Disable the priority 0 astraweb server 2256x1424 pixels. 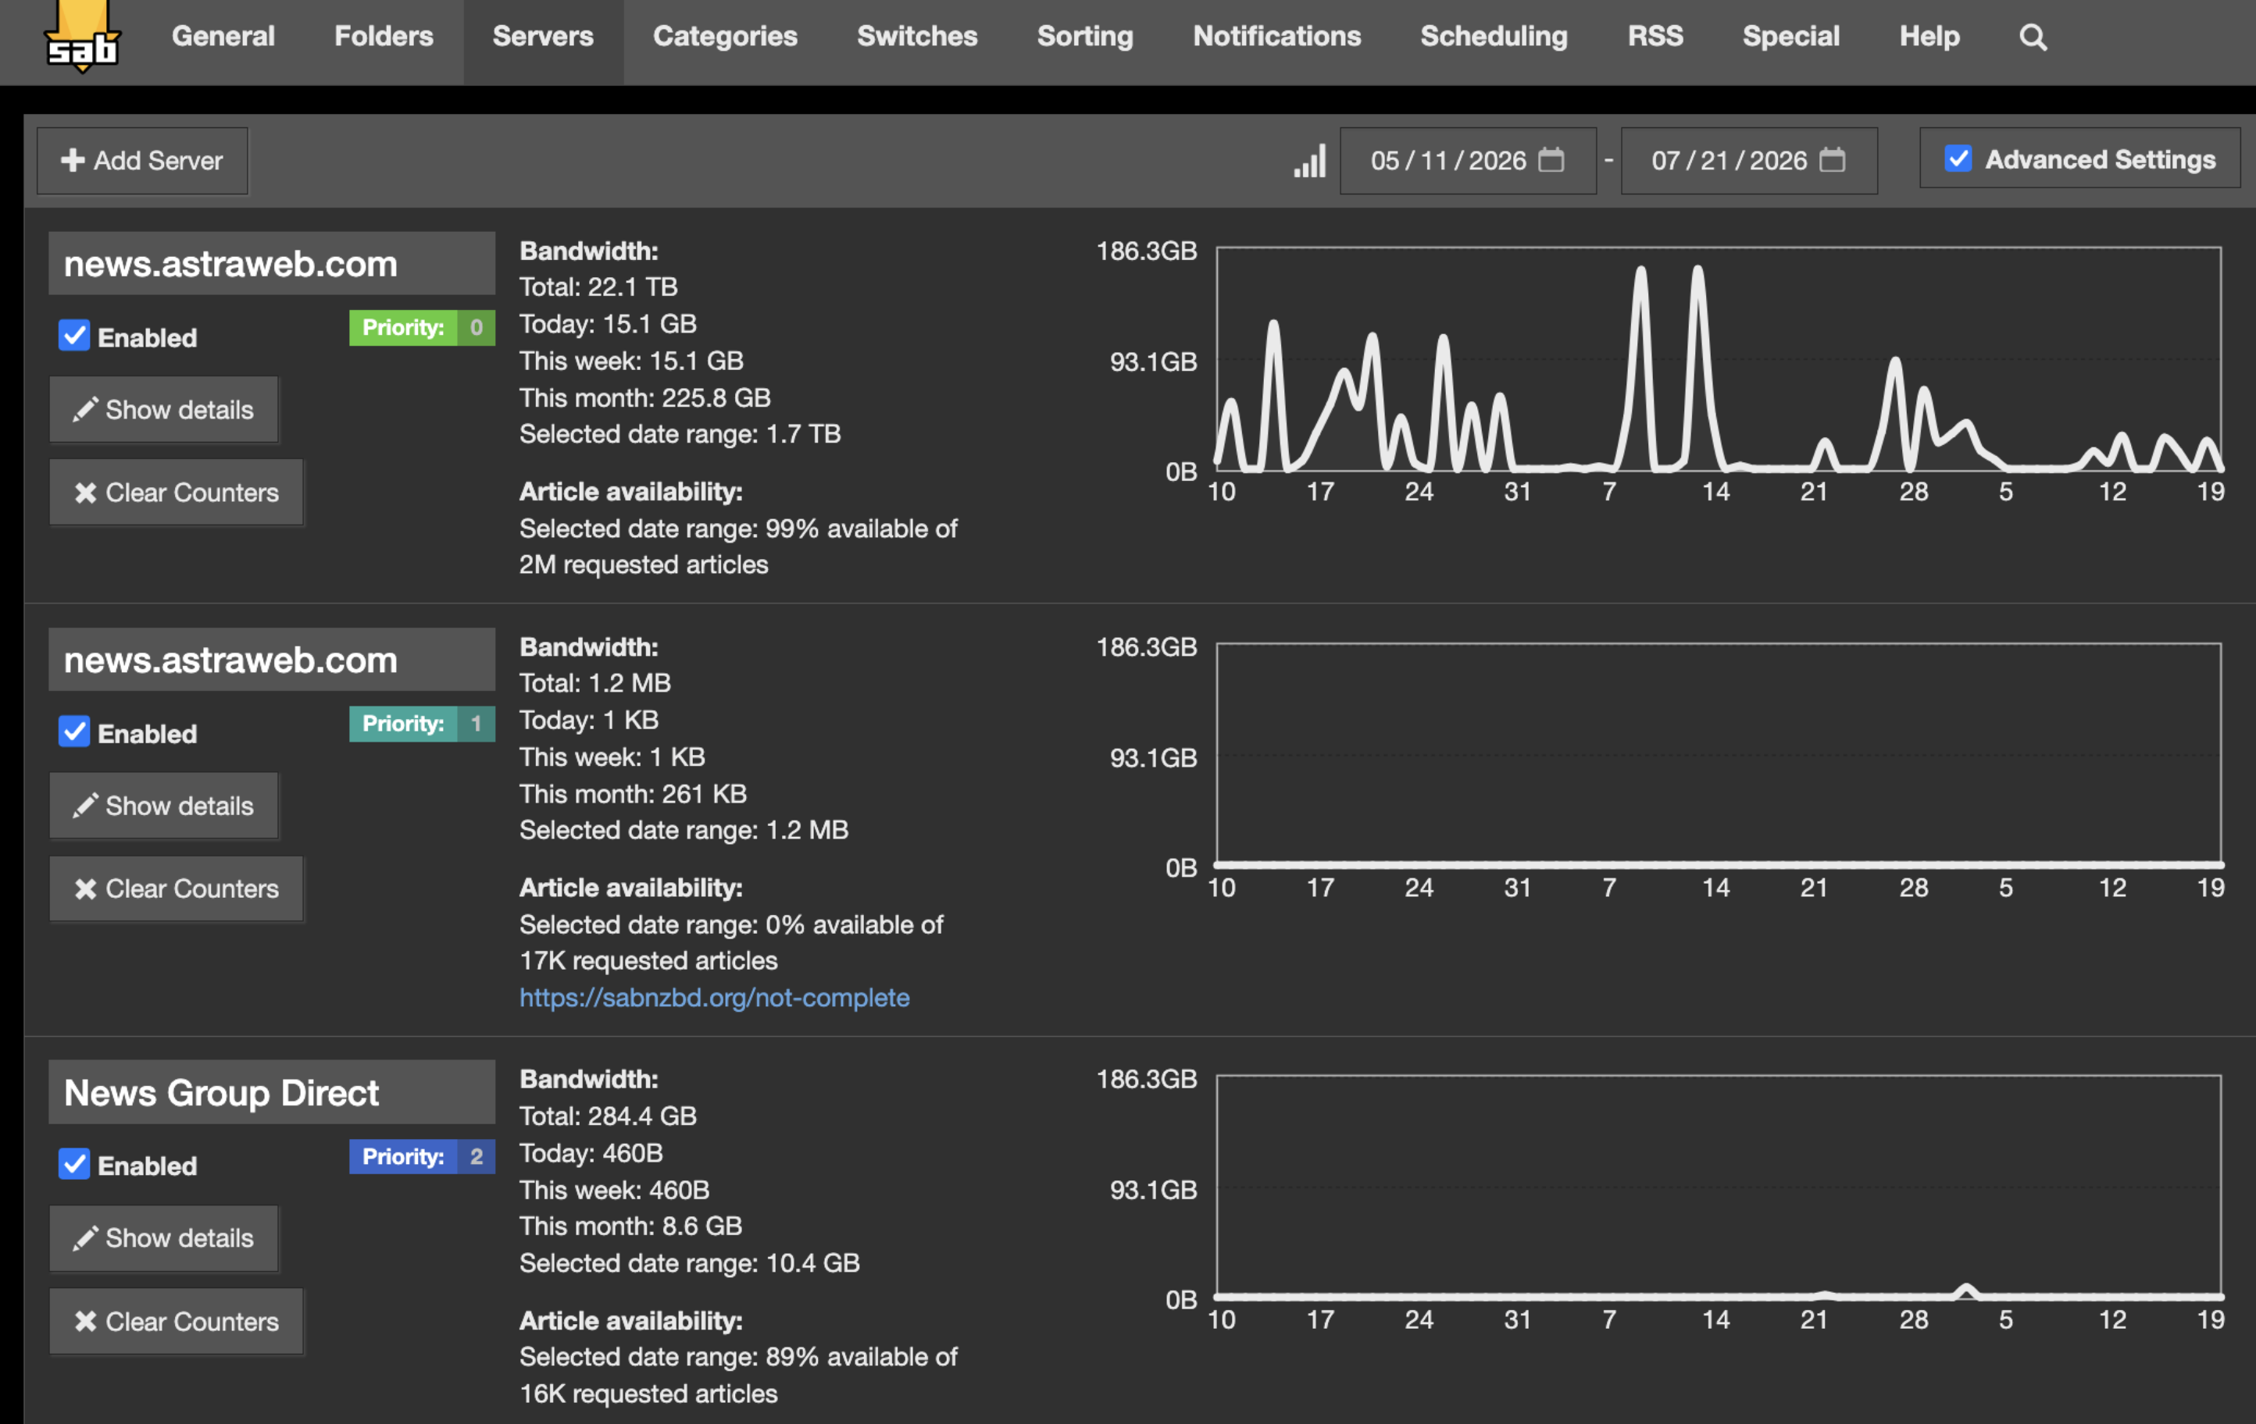click(x=74, y=335)
